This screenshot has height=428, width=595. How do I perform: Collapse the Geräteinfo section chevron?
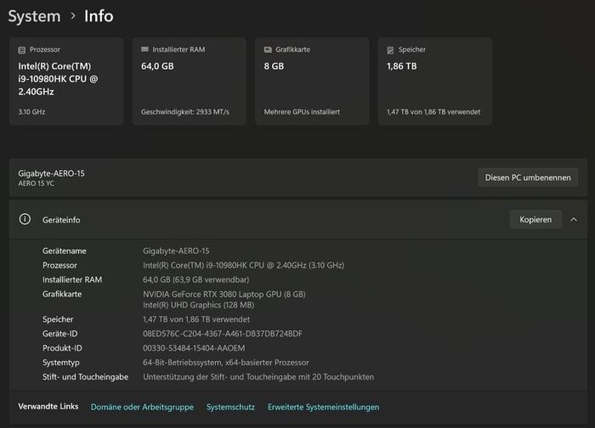[x=574, y=219]
